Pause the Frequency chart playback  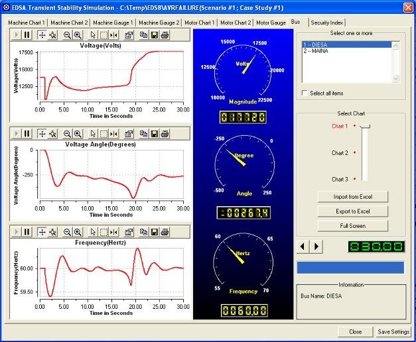coord(27,232)
